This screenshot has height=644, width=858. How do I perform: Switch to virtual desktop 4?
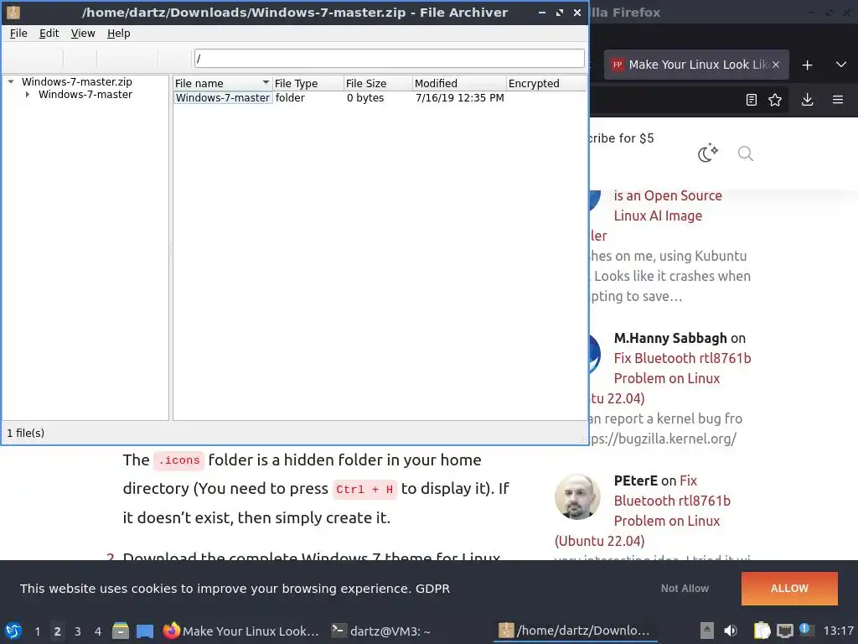98,631
